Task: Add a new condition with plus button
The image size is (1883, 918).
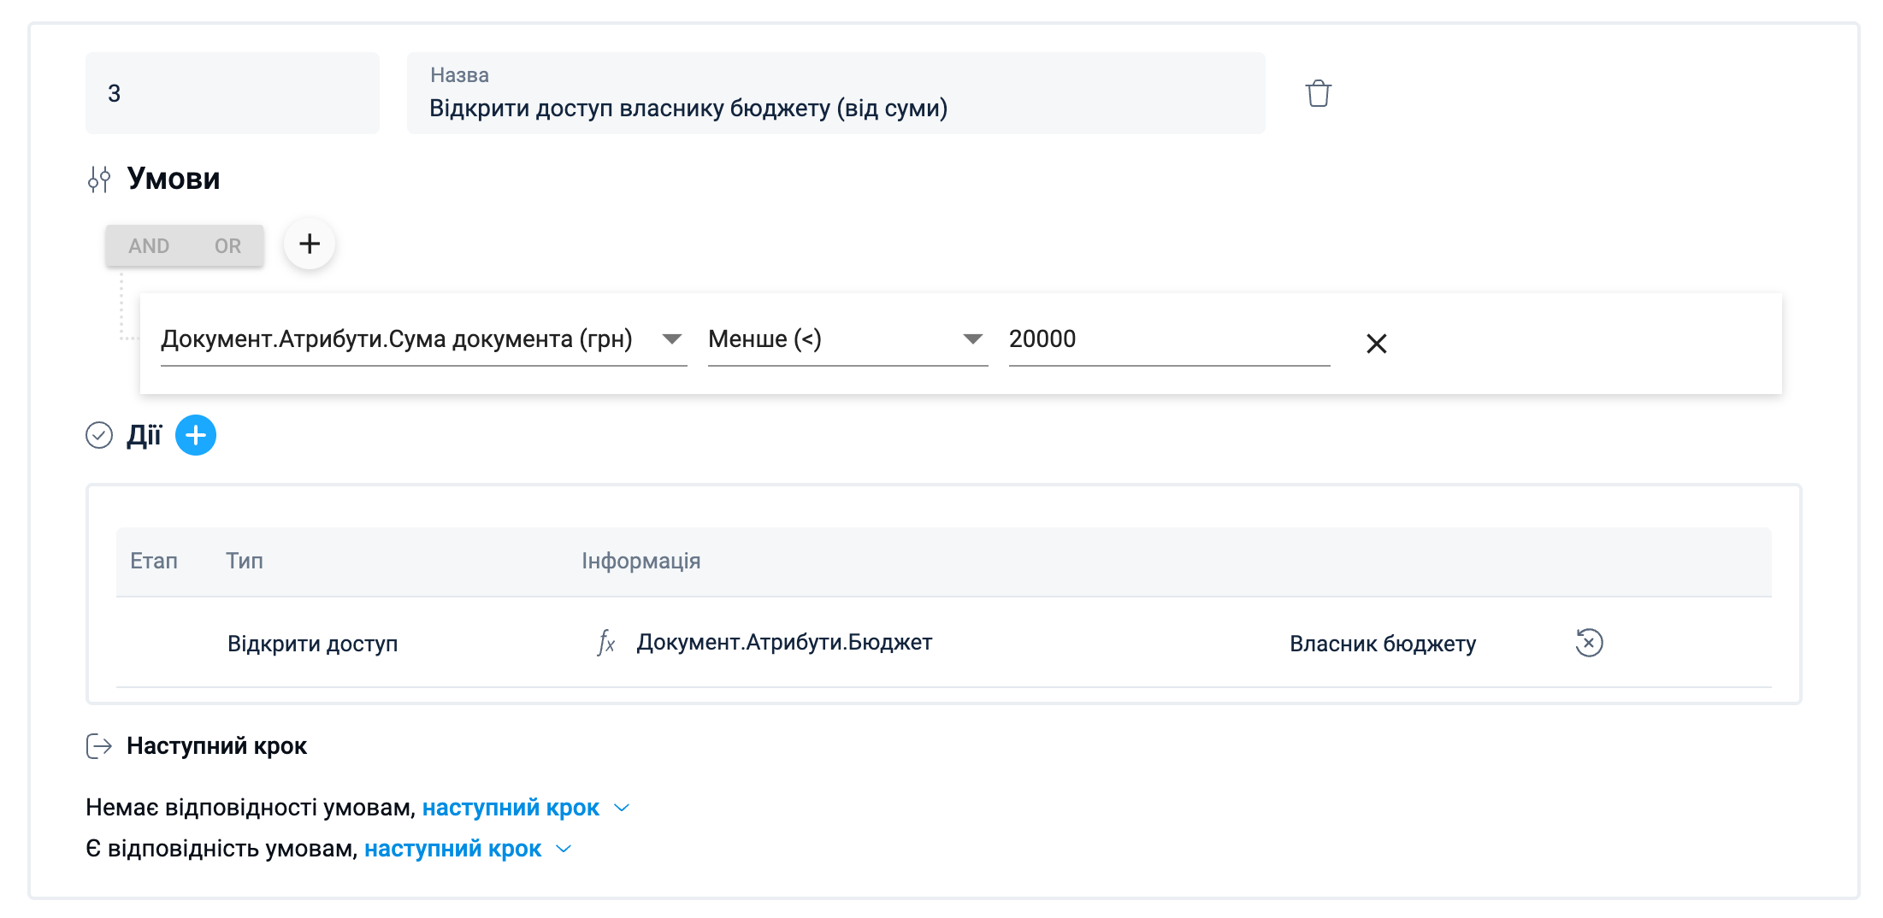Action: pyautogui.click(x=310, y=244)
